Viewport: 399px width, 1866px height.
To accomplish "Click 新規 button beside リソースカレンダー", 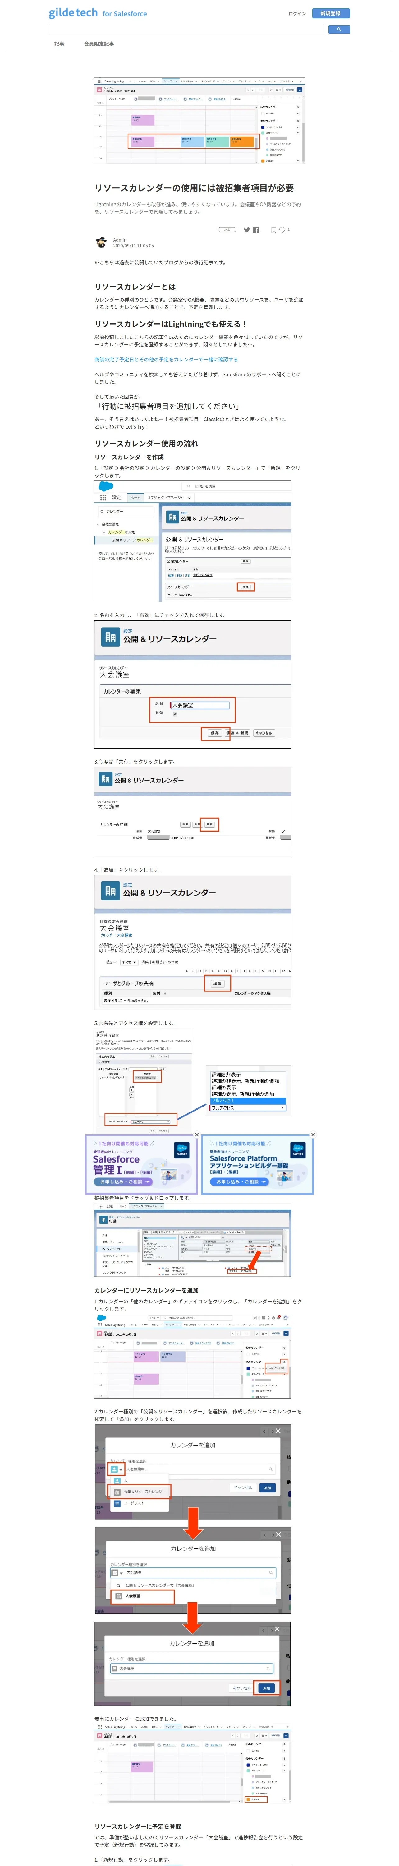I will point(245,587).
